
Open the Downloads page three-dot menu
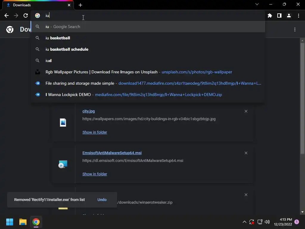pyautogui.click(x=295, y=30)
